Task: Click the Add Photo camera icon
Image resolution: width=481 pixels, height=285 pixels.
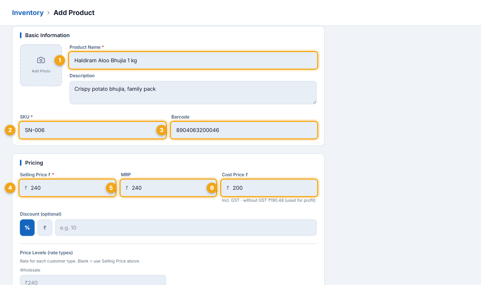Action: [x=41, y=60]
